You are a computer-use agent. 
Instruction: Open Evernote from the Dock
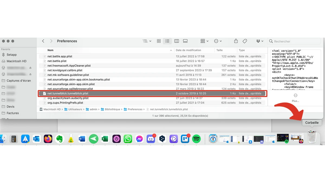[59, 139]
